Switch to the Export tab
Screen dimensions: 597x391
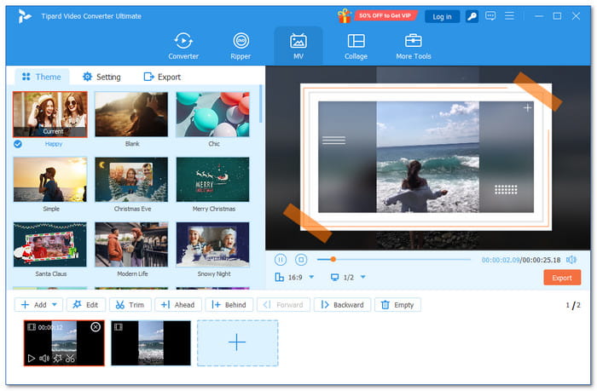[162, 77]
